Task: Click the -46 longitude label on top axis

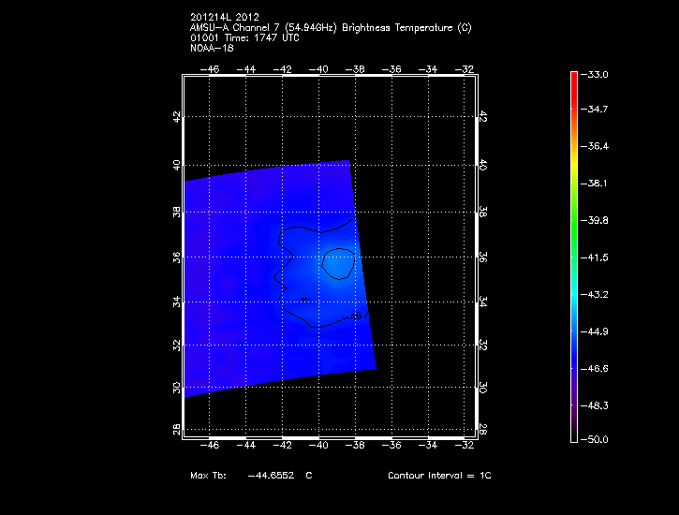Action: pos(211,68)
